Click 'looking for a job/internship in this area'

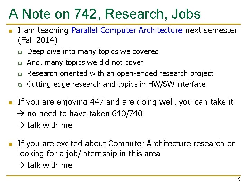89,154
